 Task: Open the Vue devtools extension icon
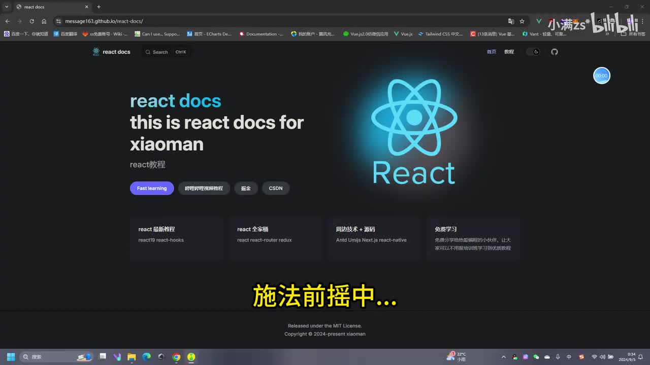(x=539, y=21)
